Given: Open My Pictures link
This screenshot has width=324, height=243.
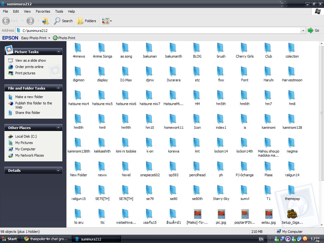Looking at the screenshot, I should tap(24, 143).
